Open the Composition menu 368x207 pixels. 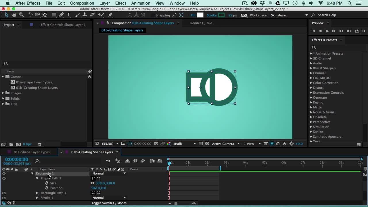82,3
